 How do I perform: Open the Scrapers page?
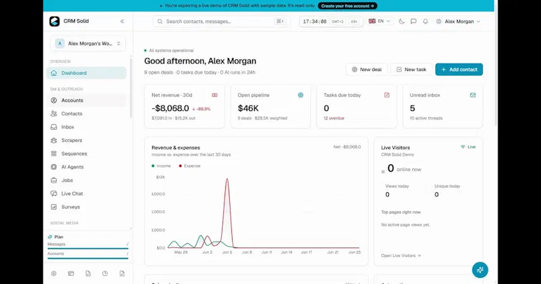(87, 141)
